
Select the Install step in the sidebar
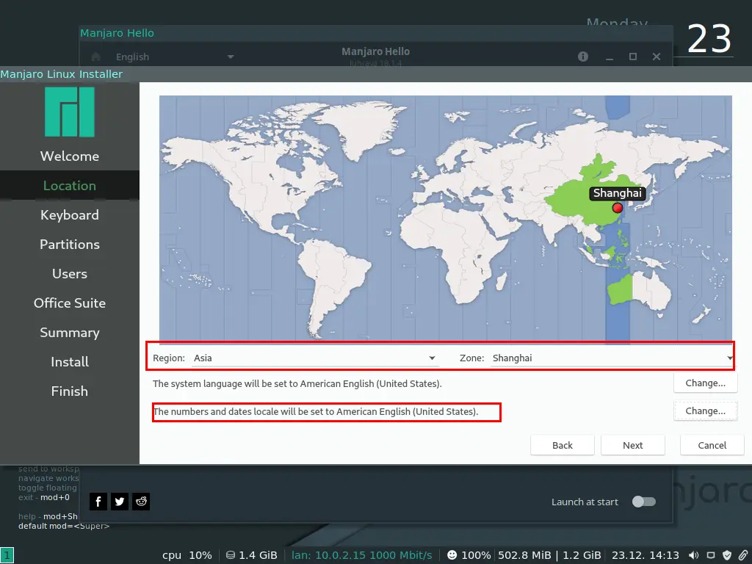(70, 361)
